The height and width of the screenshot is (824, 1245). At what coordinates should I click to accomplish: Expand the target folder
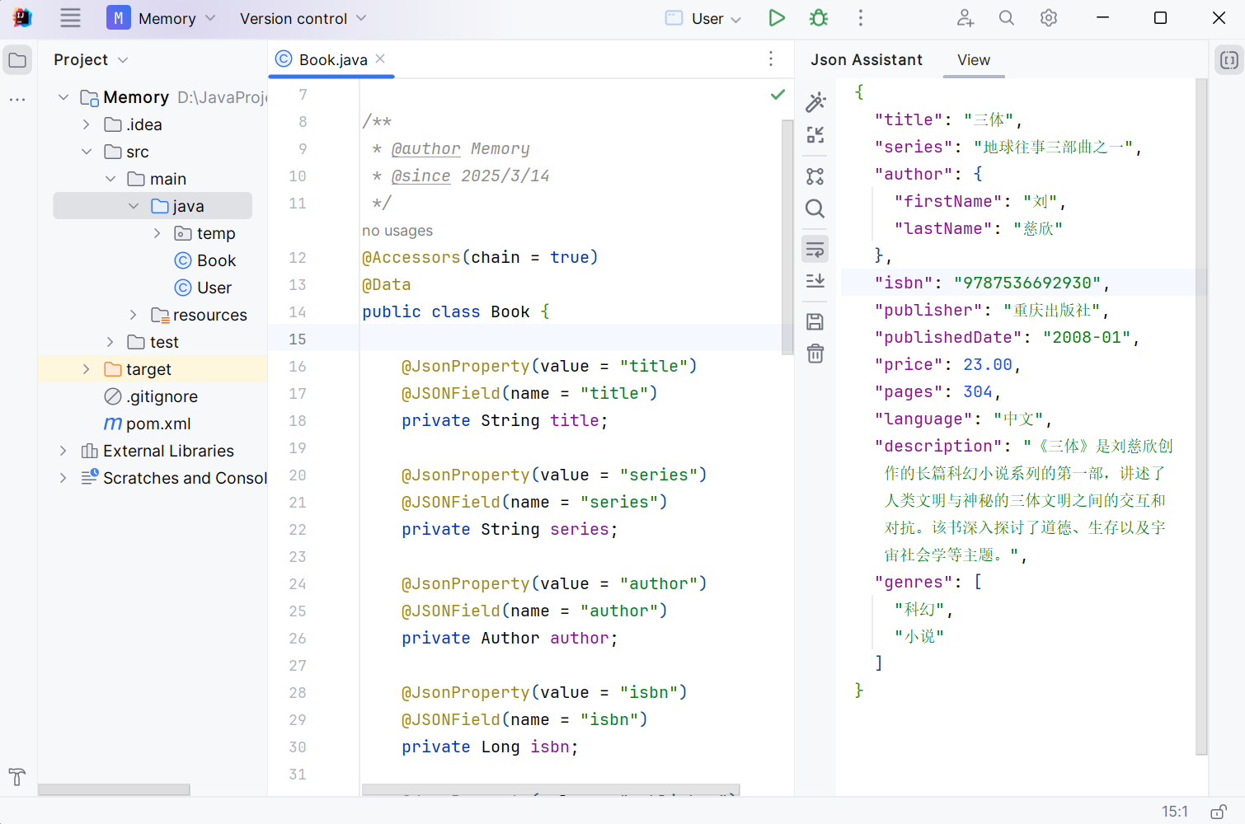[87, 369]
